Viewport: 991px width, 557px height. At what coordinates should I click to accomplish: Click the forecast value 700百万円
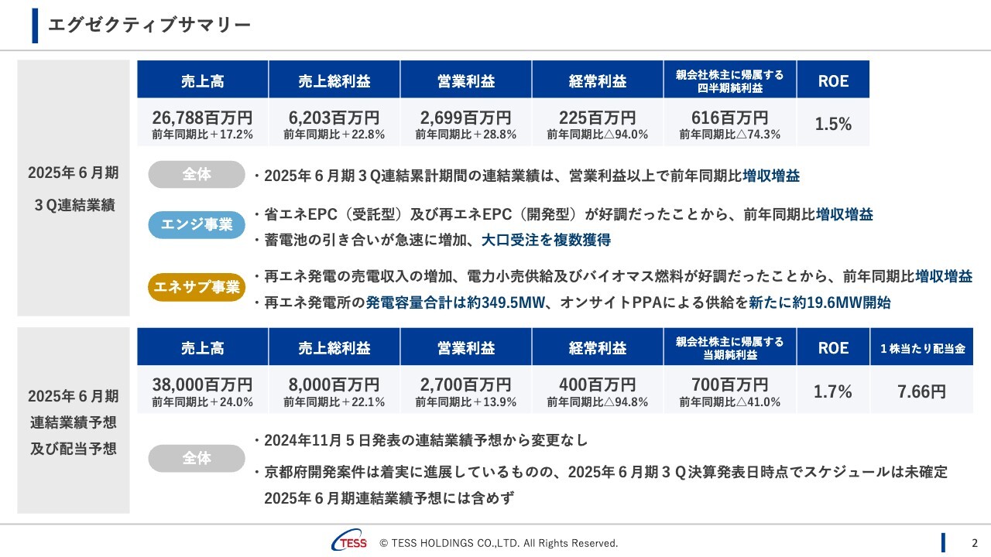coord(730,384)
